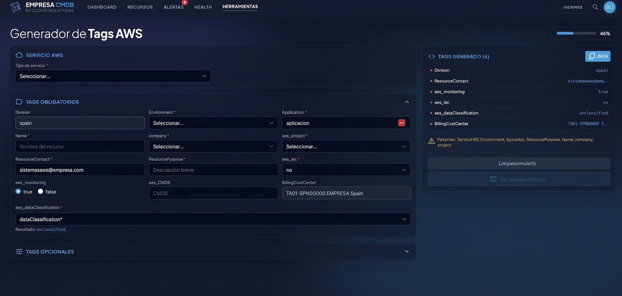The height and width of the screenshot is (296, 622).
Task: Focus the ResourcePurpose description field
Action: tap(213, 170)
